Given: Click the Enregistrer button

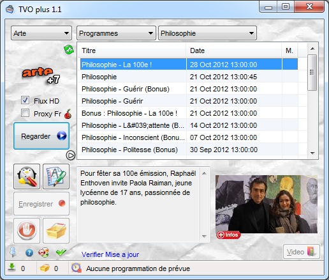Looking at the screenshot, I should (x=41, y=204).
